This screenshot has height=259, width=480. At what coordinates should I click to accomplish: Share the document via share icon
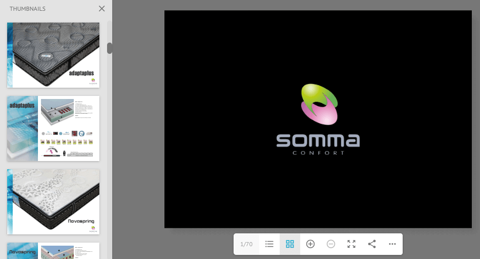click(x=372, y=244)
